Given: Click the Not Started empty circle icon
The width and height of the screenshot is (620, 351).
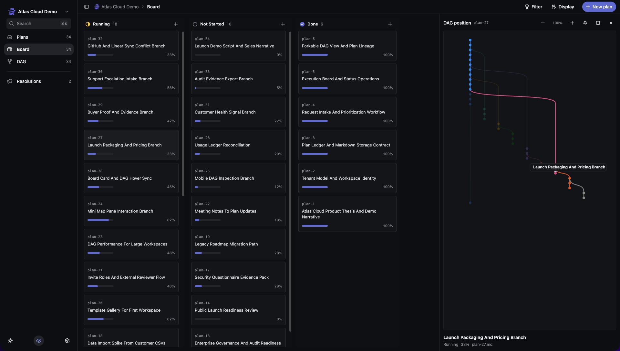Looking at the screenshot, I should tap(195, 24).
